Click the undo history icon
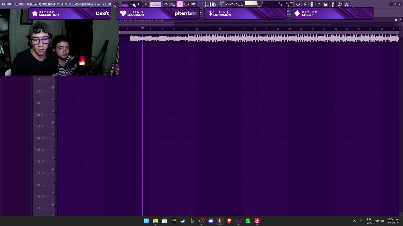The width and height of the screenshot is (403, 226). [298, 4]
